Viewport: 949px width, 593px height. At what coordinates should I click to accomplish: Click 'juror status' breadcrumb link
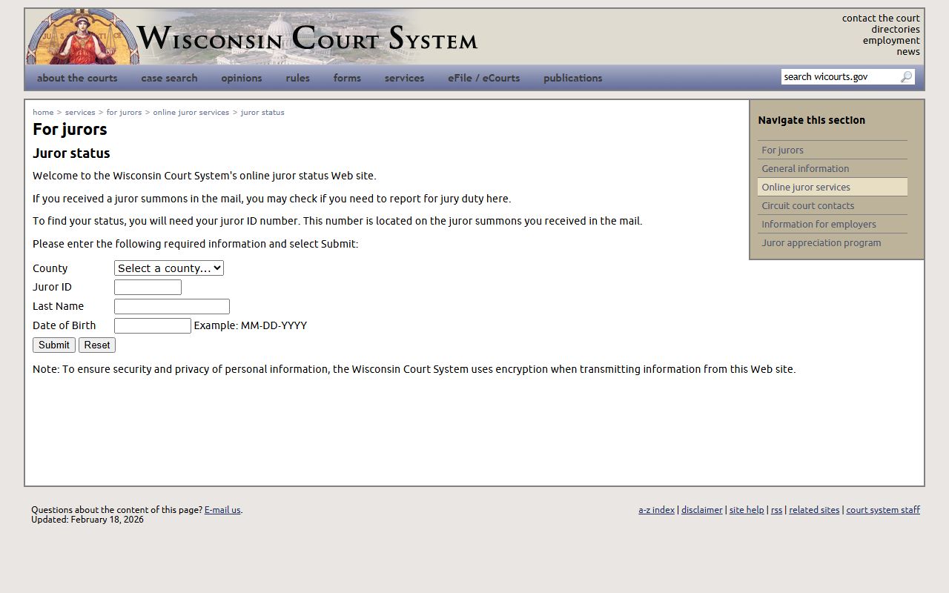(262, 113)
